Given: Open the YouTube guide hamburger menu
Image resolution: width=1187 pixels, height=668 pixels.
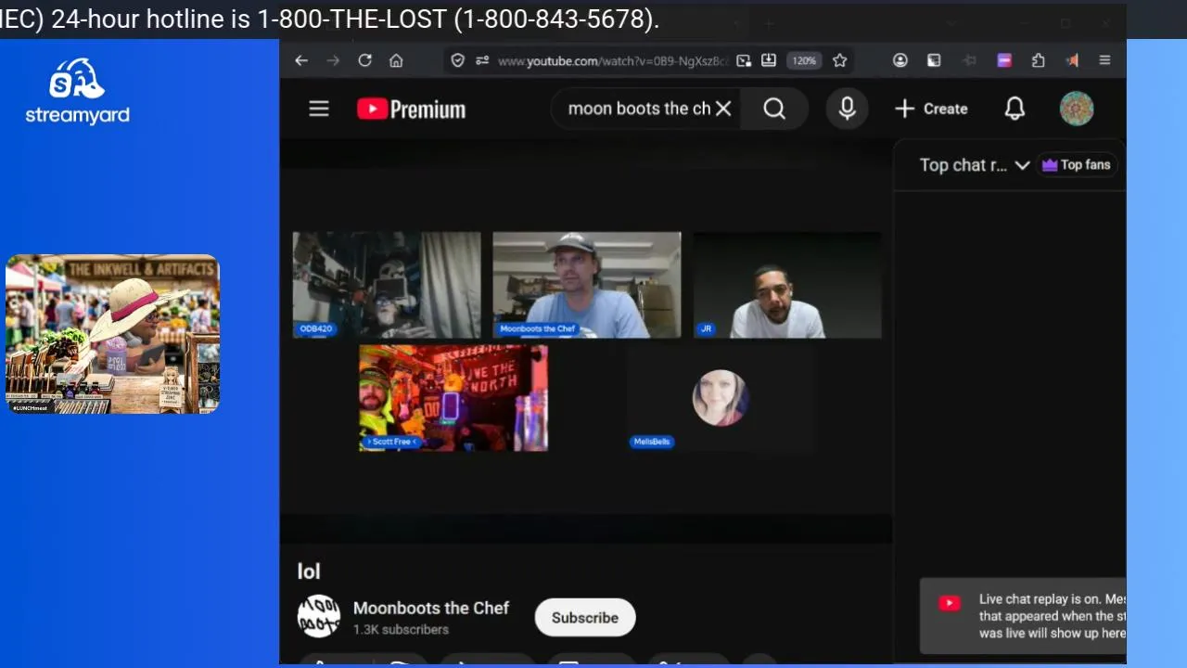Looking at the screenshot, I should pos(319,109).
